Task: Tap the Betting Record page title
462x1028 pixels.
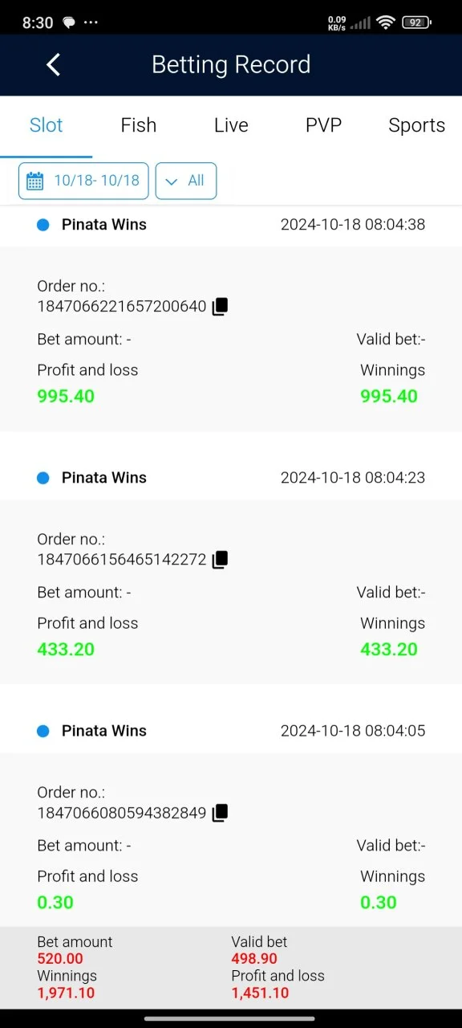Action: coord(231,64)
